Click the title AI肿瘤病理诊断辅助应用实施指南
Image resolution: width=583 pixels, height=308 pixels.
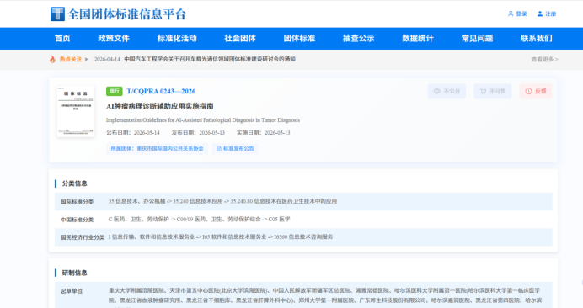click(160, 106)
